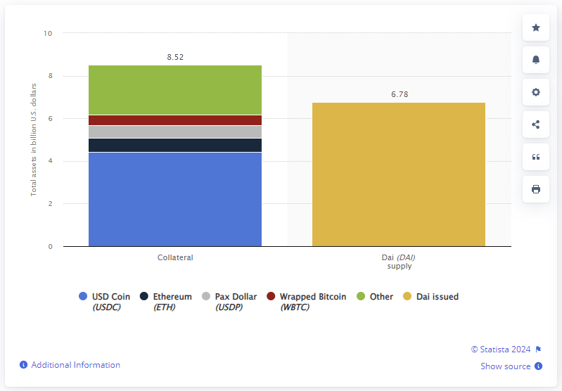Open chart settings gear icon
The image size is (562, 391).
tap(536, 92)
